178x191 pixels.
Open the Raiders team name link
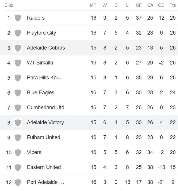[x=36, y=18]
